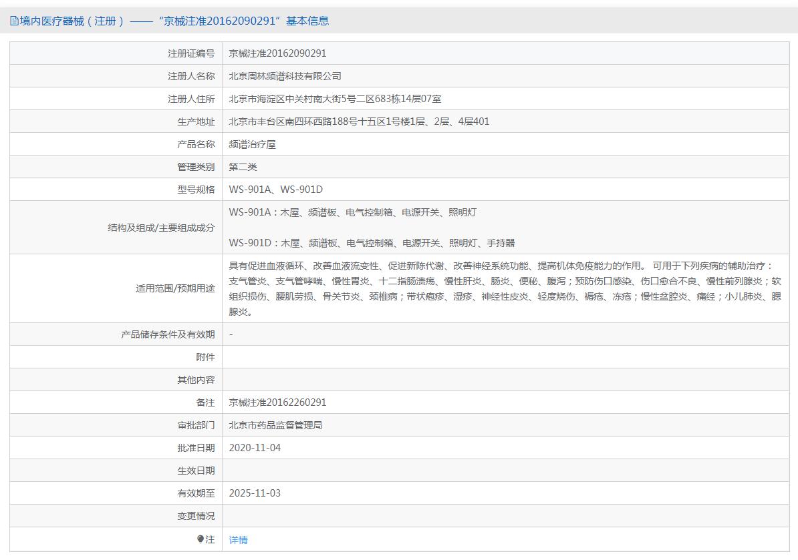Click the production address in 丰台区

(x=359, y=121)
